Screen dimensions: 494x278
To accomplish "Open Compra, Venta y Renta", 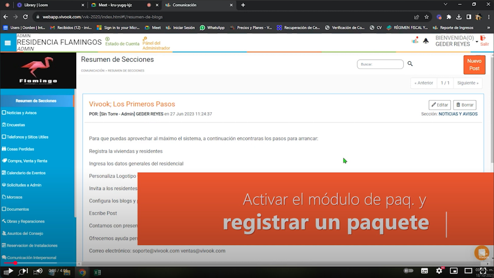I will pos(27,161).
